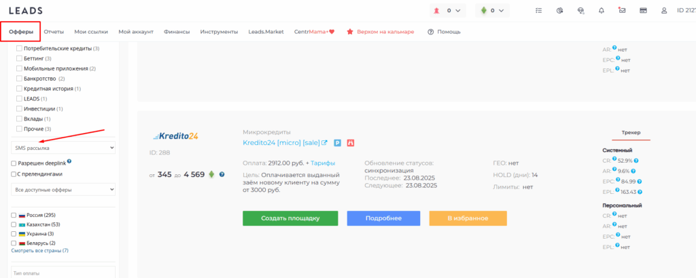This screenshot has height=278, width=696.
Task: Check the Прочие category
Action: click(19, 129)
